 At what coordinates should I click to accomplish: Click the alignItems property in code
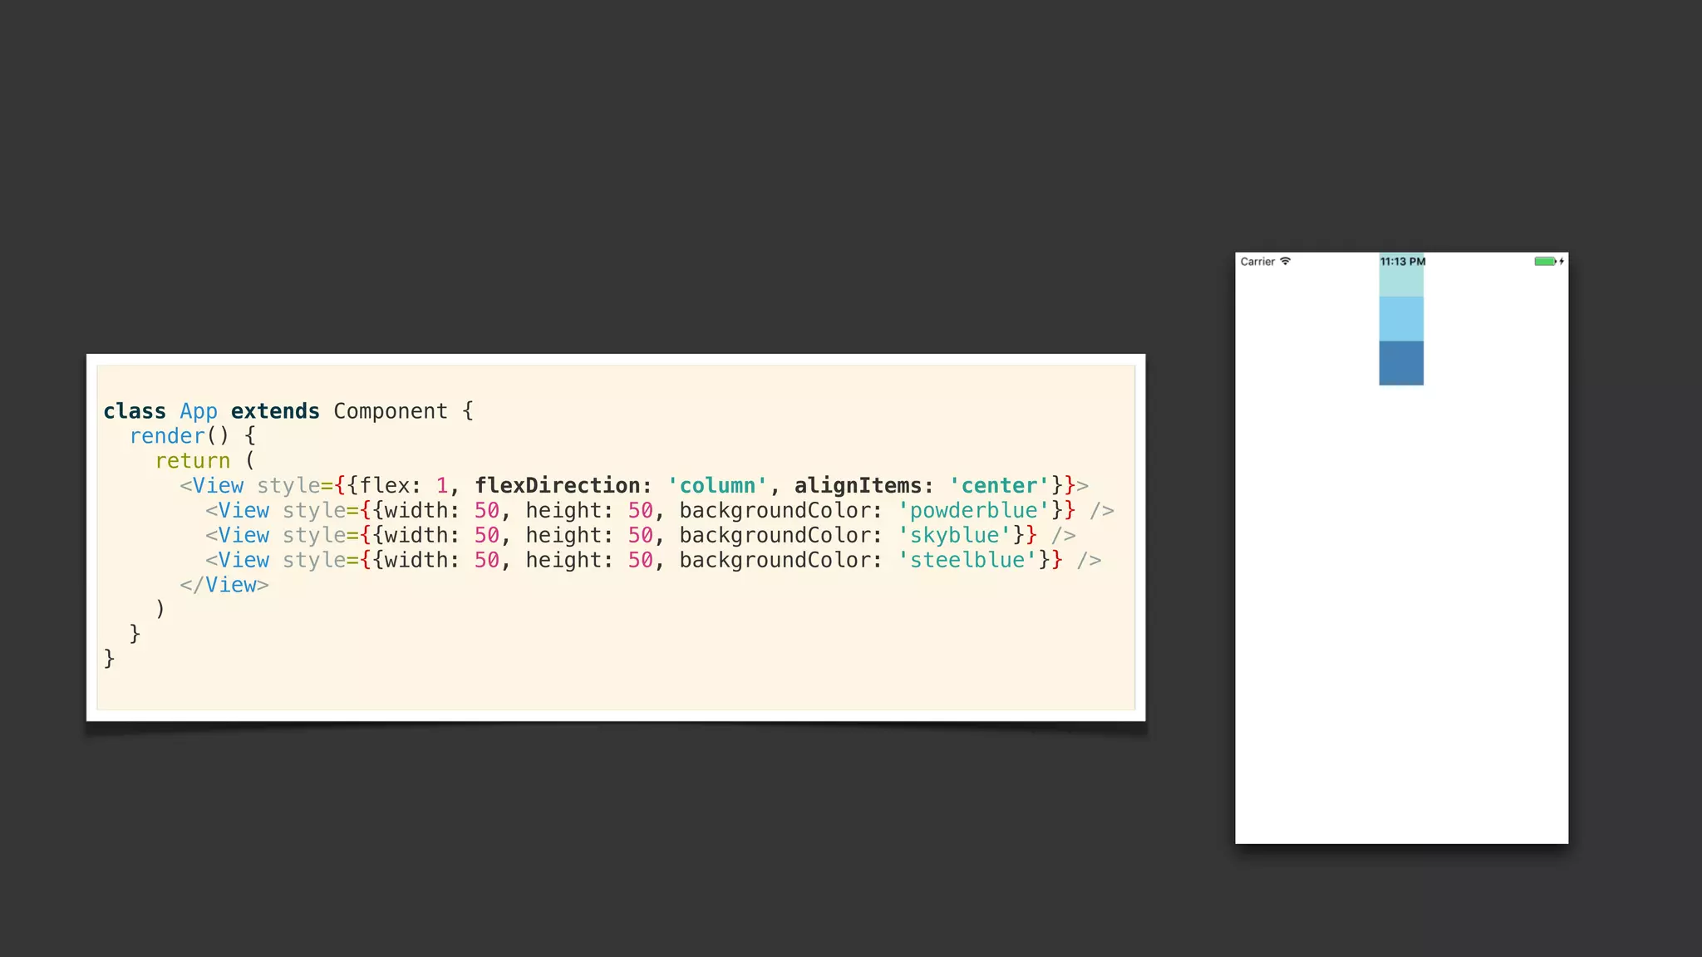pyautogui.click(x=858, y=486)
